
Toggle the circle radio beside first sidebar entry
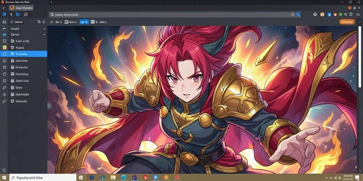coord(12,22)
